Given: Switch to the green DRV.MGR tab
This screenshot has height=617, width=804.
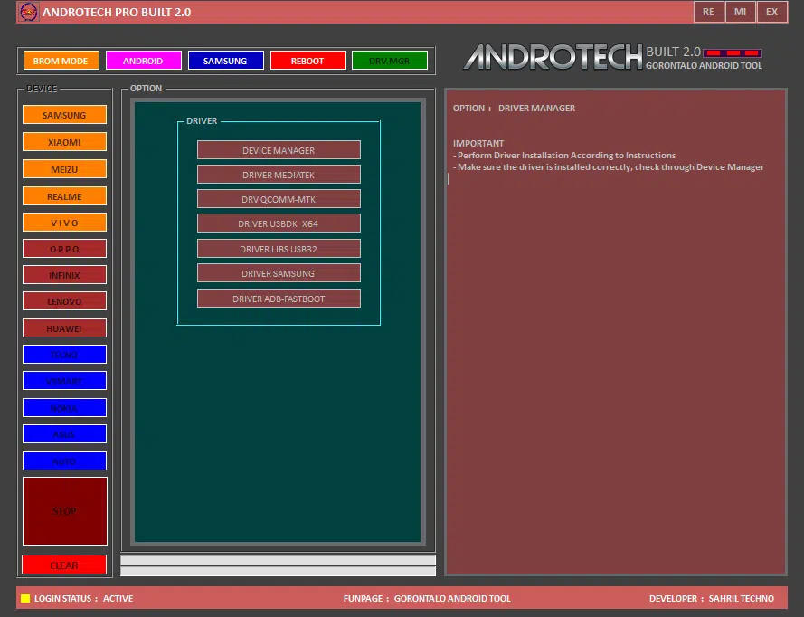Looking at the screenshot, I should pos(390,61).
